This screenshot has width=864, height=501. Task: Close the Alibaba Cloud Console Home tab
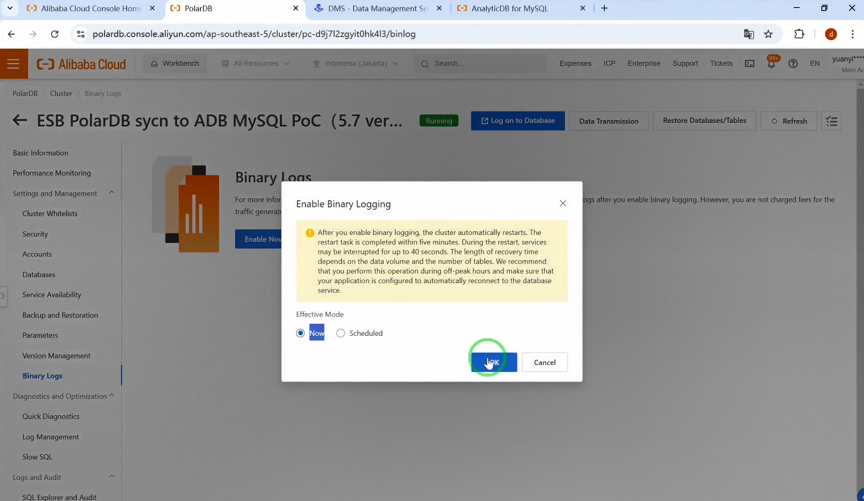[x=152, y=8]
